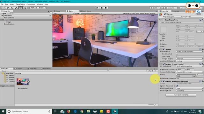The height and width of the screenshot is (114, 204).
Task: Click the Hierarchy search field
Action: (x=30, y=13)
